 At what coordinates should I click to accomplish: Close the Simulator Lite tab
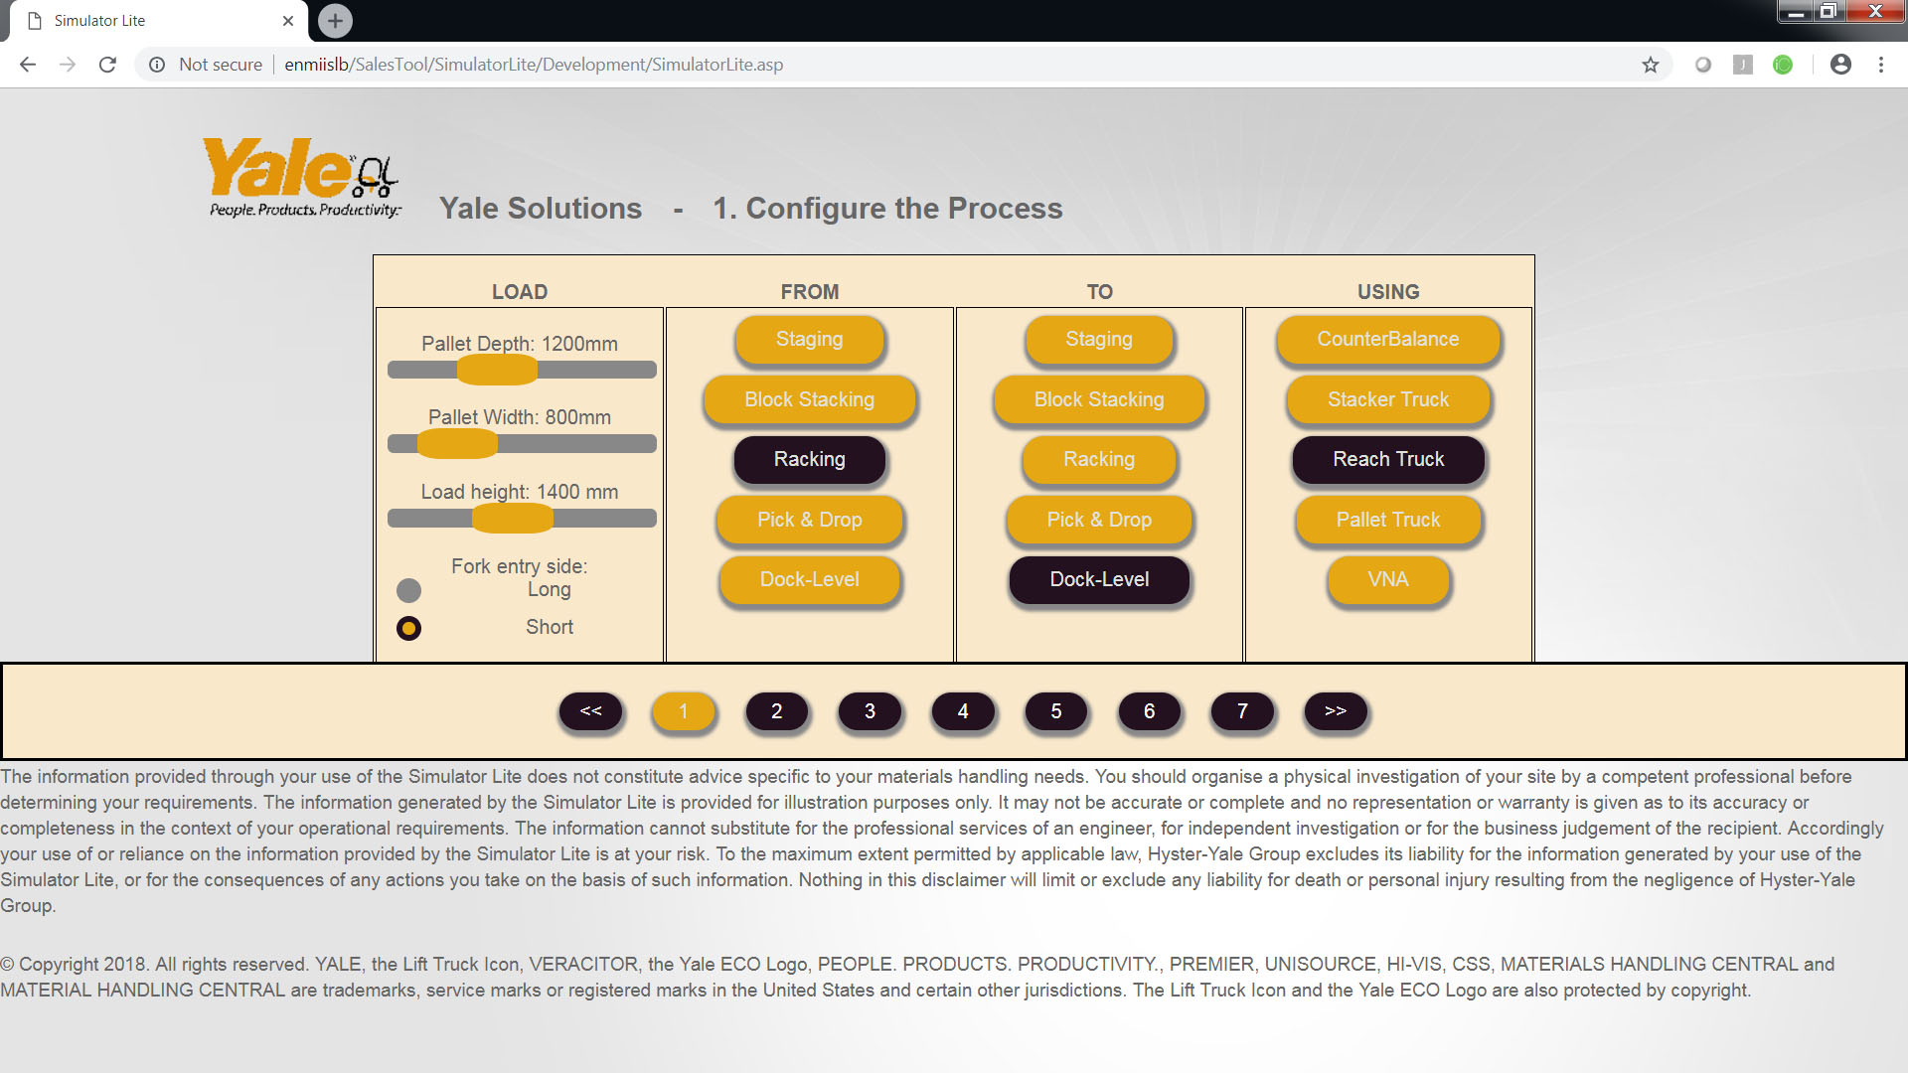(x=288, y=20)
